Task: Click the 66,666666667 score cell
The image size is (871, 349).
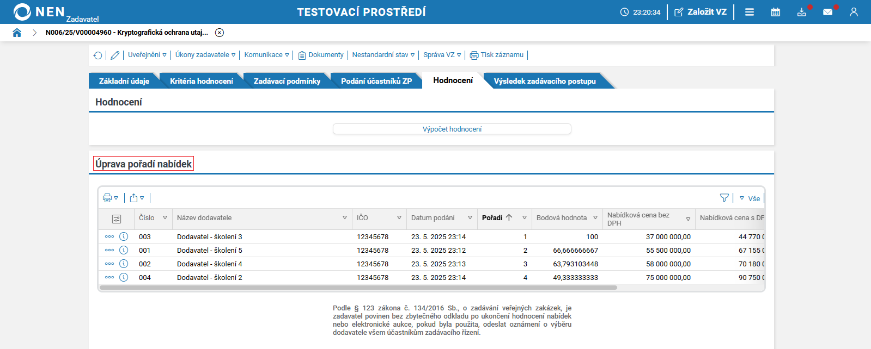Action: tap(567, 251)
